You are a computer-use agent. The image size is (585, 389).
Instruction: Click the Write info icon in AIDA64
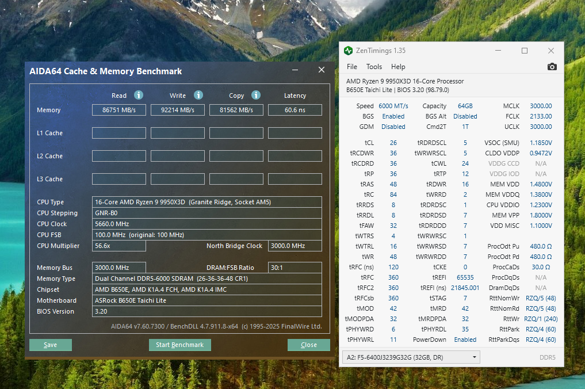pos(198,95)
